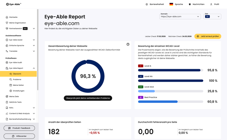Open Barrierefreiheit accessibility icon in header
The height and width of the screenshot is (140, 227).
pyautogui.click(x=147, y=4)
